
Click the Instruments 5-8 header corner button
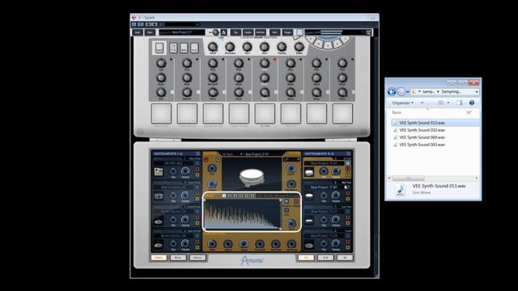pos(348,154)
